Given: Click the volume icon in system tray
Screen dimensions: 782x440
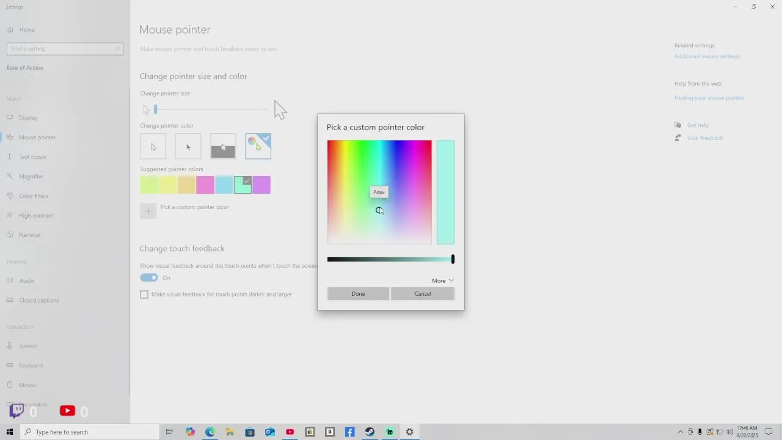Looking at the screenshot, I should tap(729, 432).
